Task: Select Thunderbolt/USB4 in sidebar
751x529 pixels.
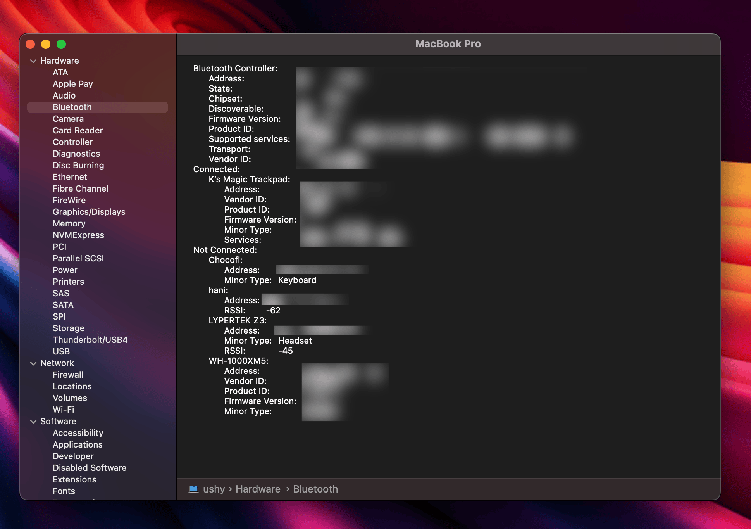Action: coord(90,340)
